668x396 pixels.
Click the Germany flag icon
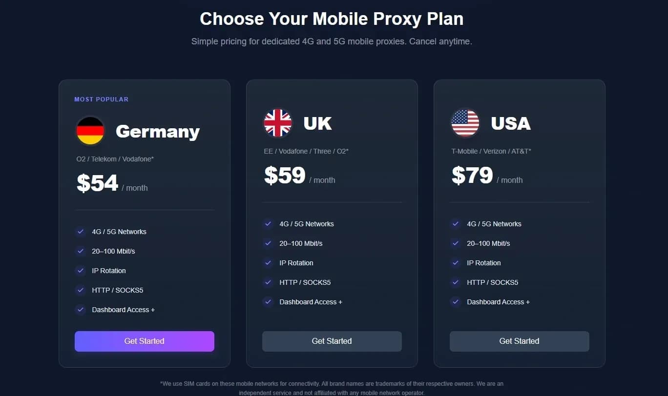point(90,130)
